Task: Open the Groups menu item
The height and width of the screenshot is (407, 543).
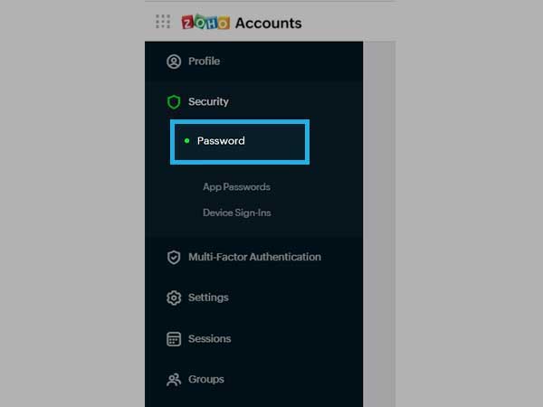Action: [253, 379]
